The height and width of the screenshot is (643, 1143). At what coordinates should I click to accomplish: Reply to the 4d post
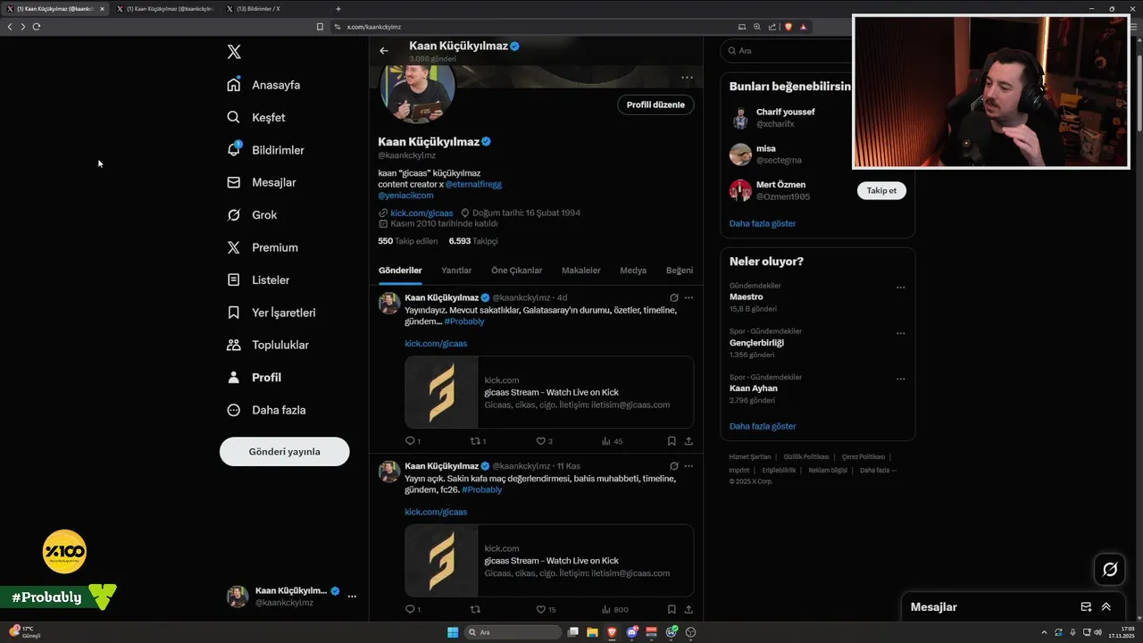click(413, 441)
